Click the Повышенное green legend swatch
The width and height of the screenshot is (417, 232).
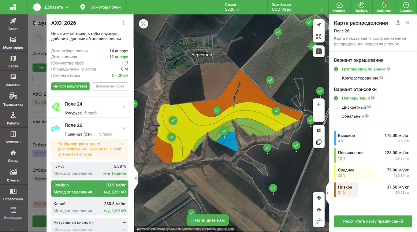pyautogui.click(x=335, y=155)
